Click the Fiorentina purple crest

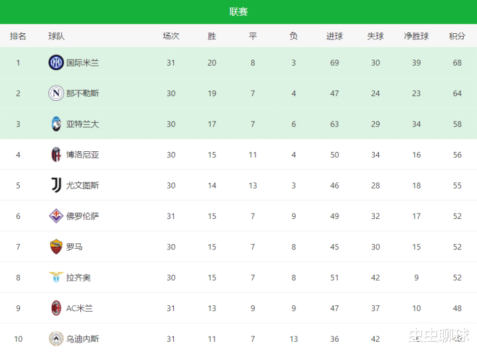click(x=56, y=216)
